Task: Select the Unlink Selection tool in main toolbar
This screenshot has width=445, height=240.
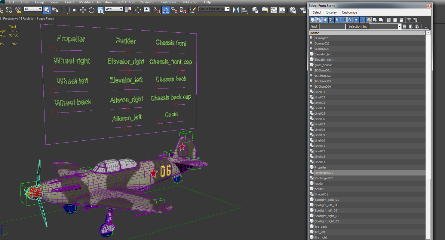Action: (9, 10)
